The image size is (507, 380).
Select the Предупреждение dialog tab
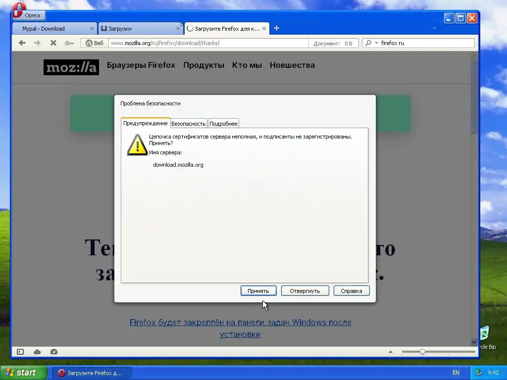(146, 123)
